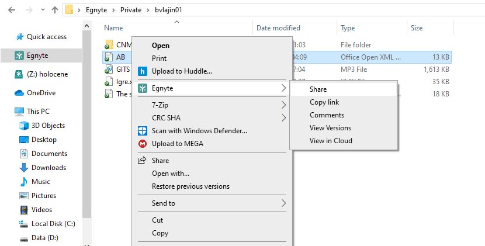
Task: Expand the chevron before Egnyte in path
Action: tap(79, 10)
